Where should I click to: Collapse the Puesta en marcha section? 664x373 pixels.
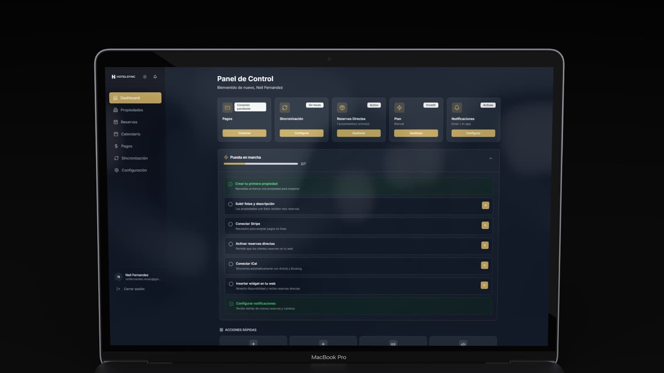[x=491, y=158]
